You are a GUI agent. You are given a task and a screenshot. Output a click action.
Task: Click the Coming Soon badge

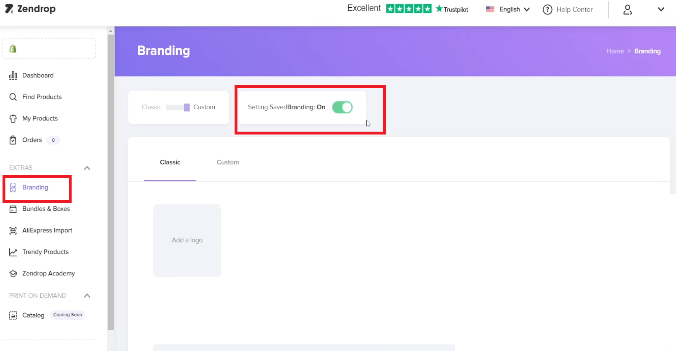(68, 315)
